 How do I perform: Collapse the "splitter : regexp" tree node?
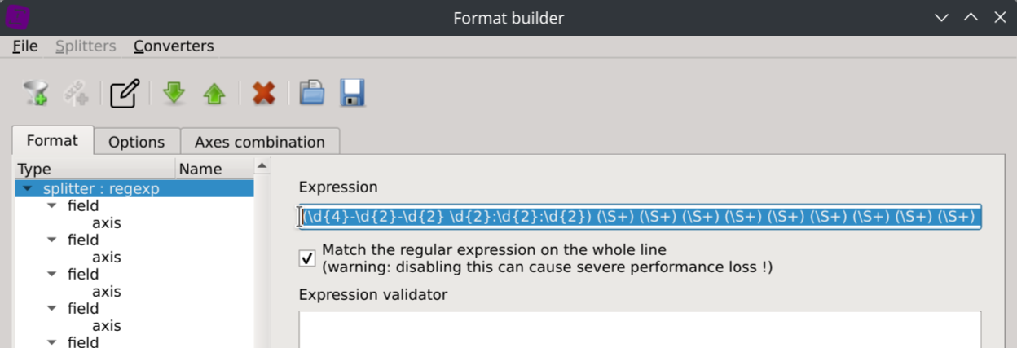(29, 189)
